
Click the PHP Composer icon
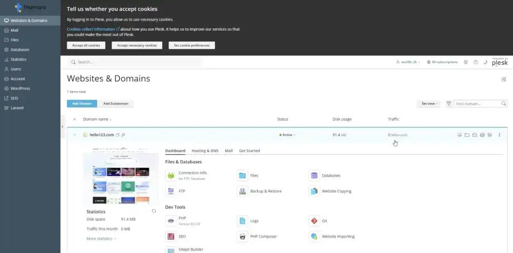[242, 236]
